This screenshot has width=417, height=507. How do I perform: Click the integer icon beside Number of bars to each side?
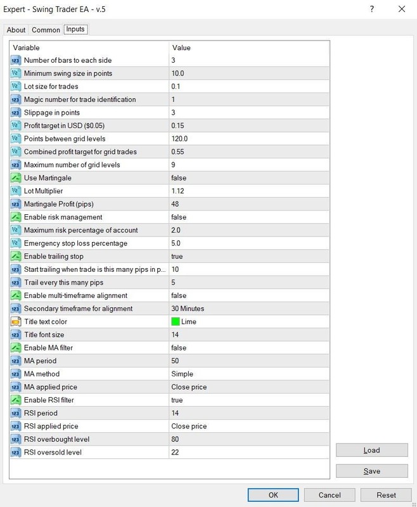click(x=15, y=60)
